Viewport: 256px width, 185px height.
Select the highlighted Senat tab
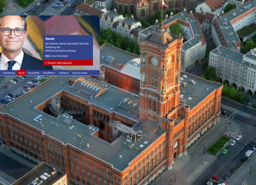(x=22, y=73)
